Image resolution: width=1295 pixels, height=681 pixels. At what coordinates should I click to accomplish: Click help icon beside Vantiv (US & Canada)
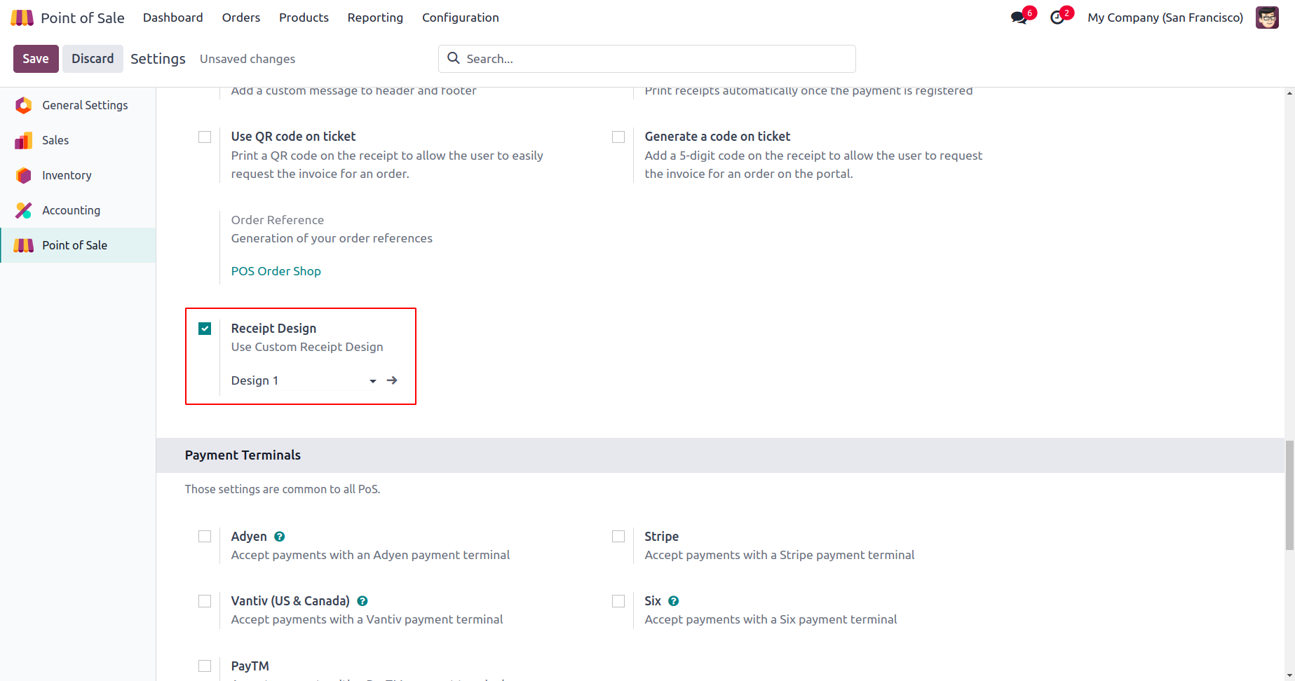pos(362,601)
